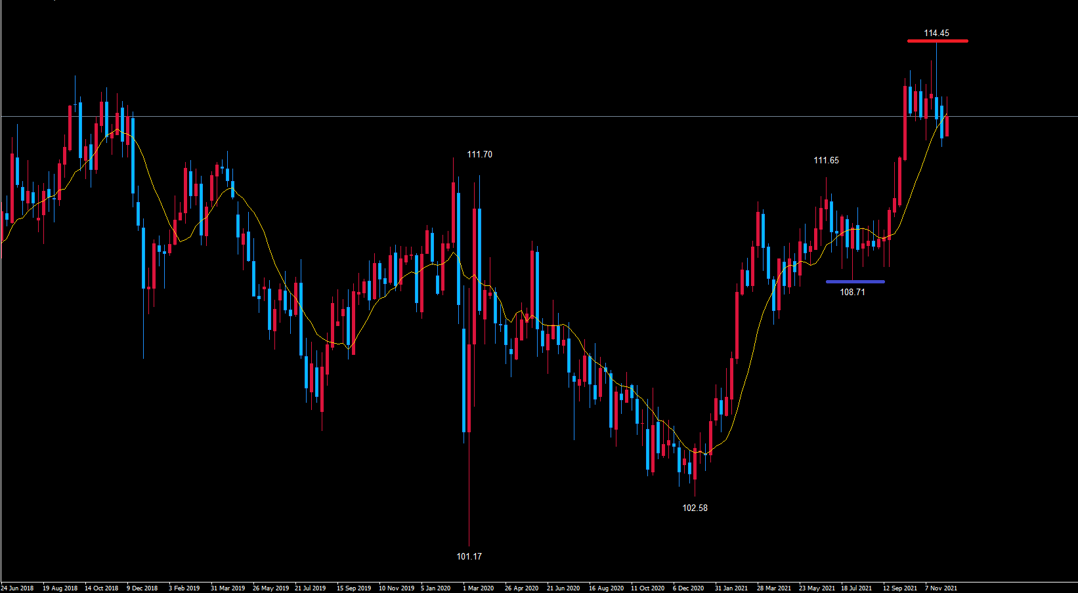Click the 6 Dec 2020 date label
Screen dimensions: 1078x593
pyautogui.click(x=688, y=588)
